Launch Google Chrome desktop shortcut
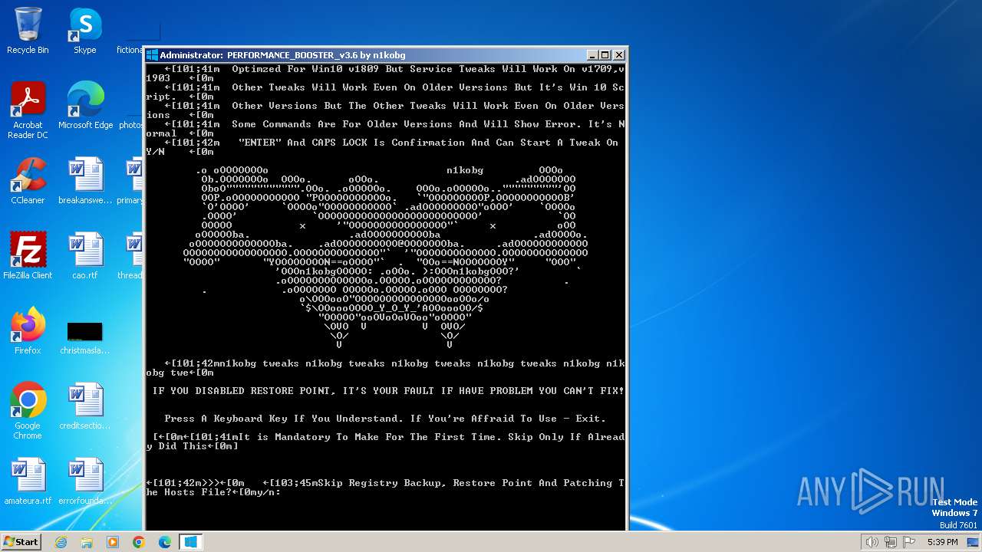Screen dimensions: 982x552 (28, 410)
